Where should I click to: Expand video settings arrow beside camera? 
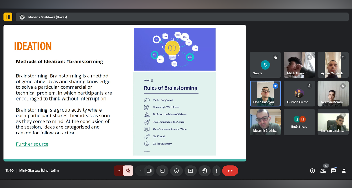(140, 170)
